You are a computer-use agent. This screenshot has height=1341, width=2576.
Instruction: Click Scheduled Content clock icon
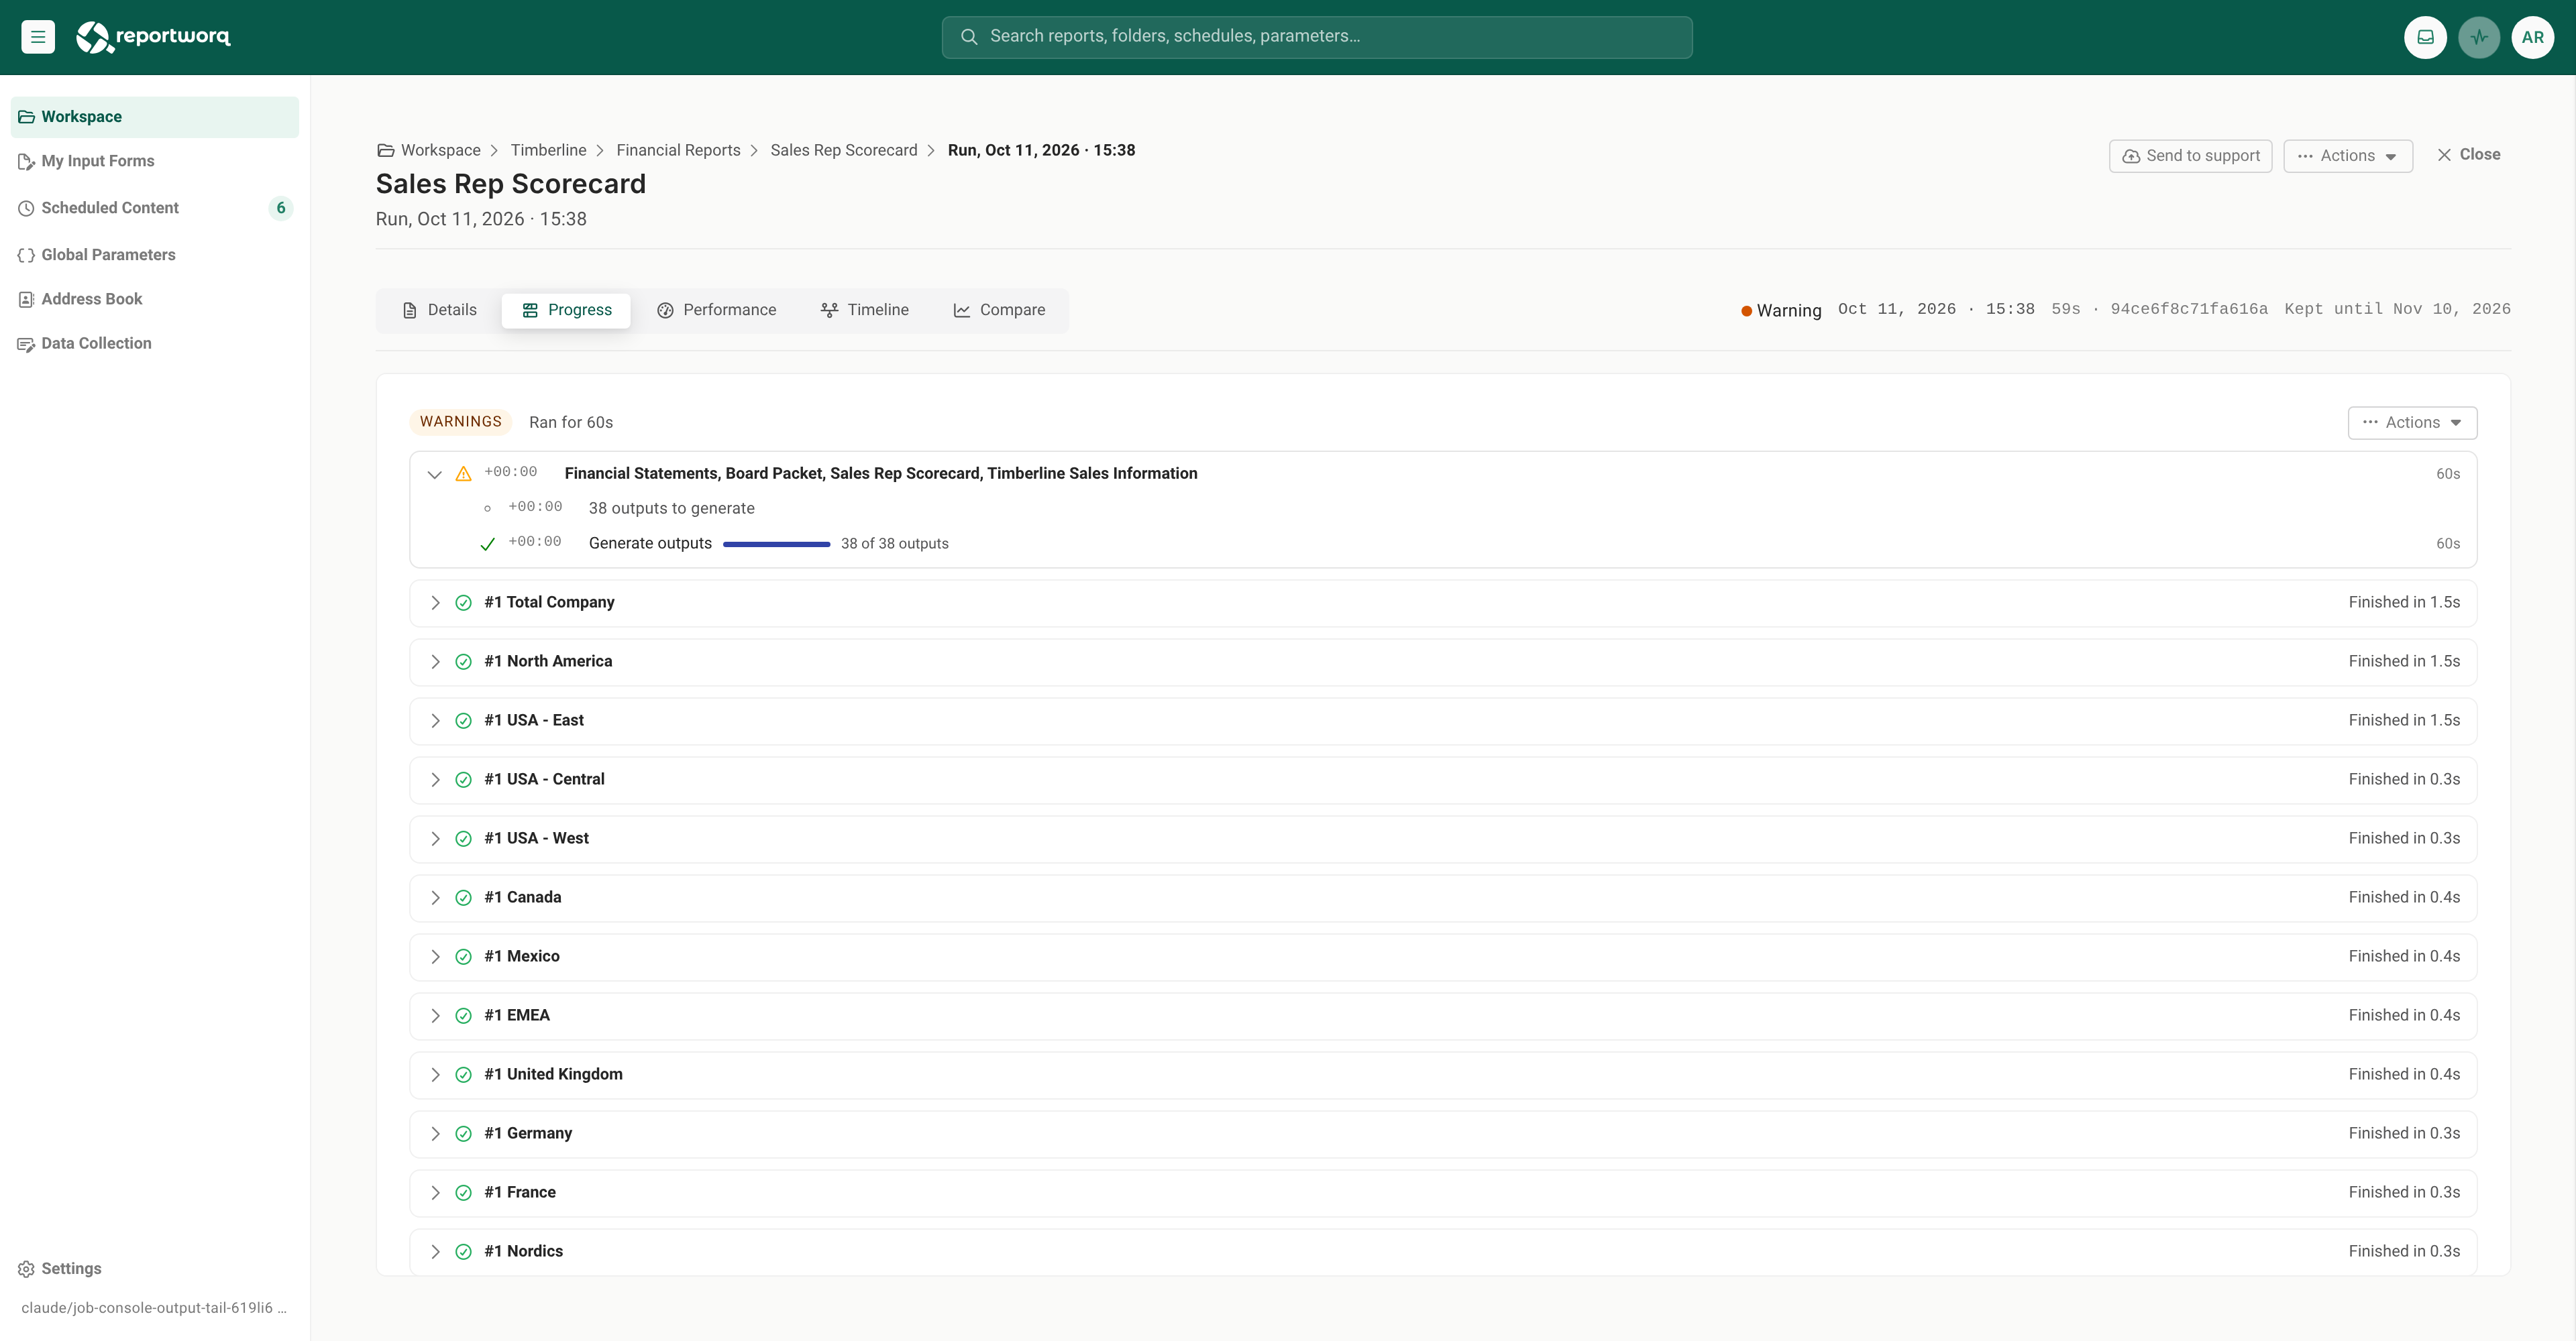pos(26,208)
